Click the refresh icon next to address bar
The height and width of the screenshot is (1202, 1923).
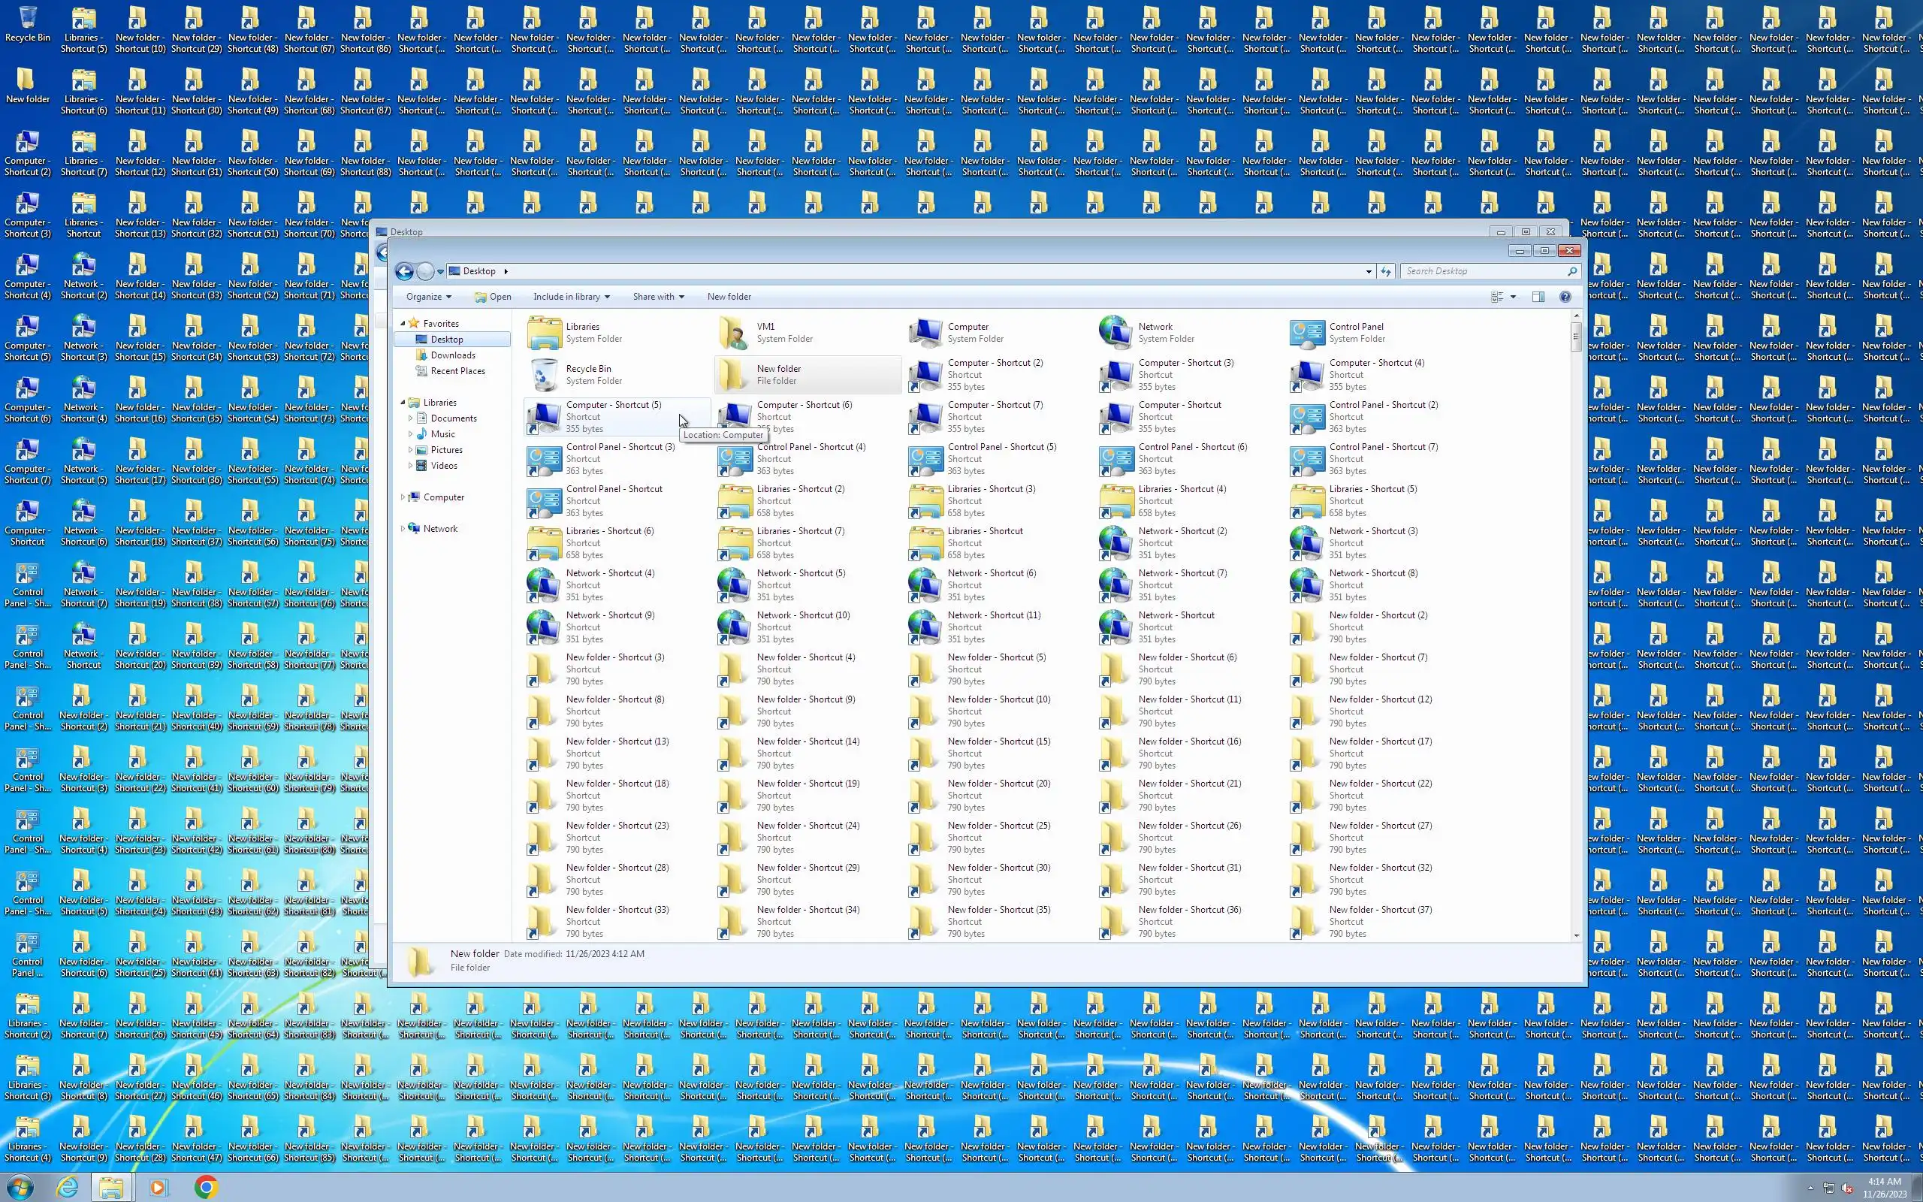(x=1386, y=272)
